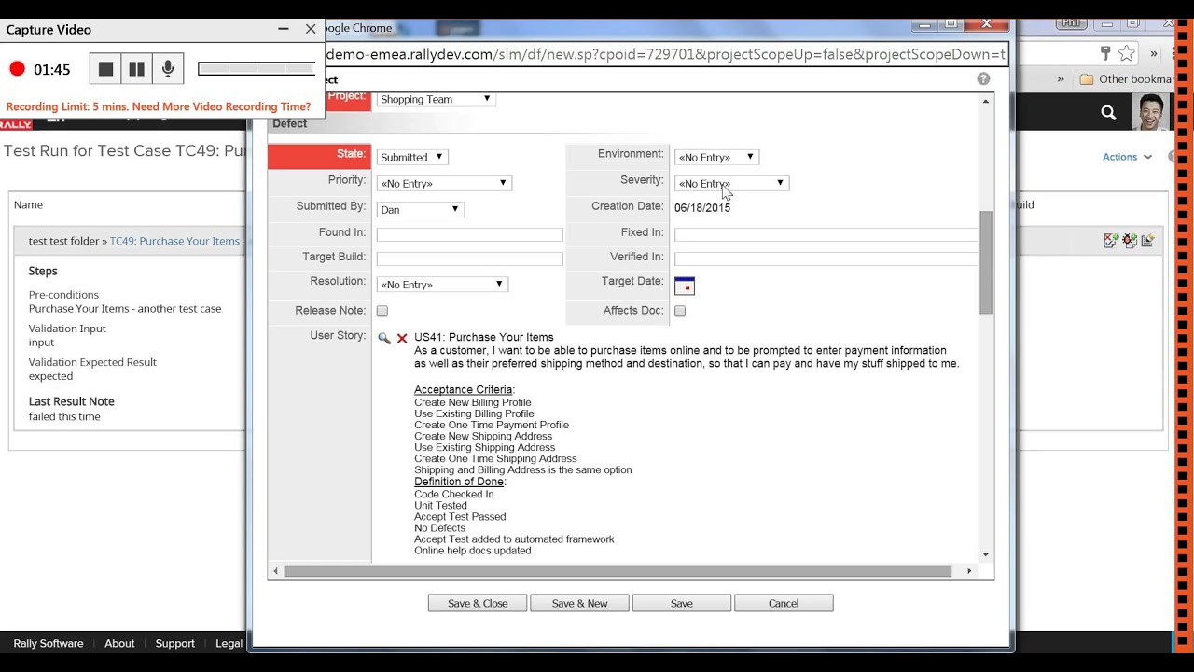This screenshot has width=1194, height=672.
Task: Click the scroll left arrow in dialog
Action: click(x=275, y=571)
